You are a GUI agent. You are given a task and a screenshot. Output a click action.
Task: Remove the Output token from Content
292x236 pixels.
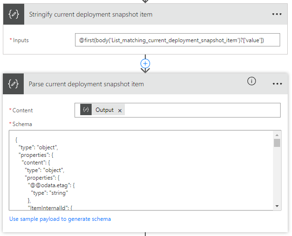120,110
